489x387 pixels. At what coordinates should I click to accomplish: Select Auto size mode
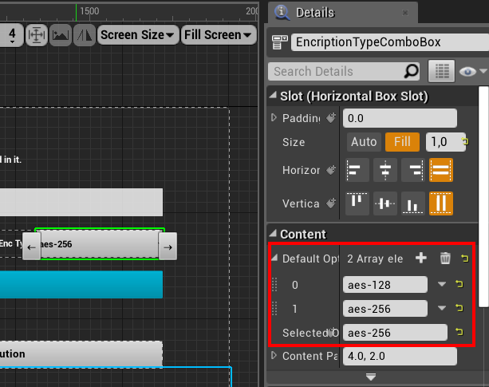coord(364,142)
